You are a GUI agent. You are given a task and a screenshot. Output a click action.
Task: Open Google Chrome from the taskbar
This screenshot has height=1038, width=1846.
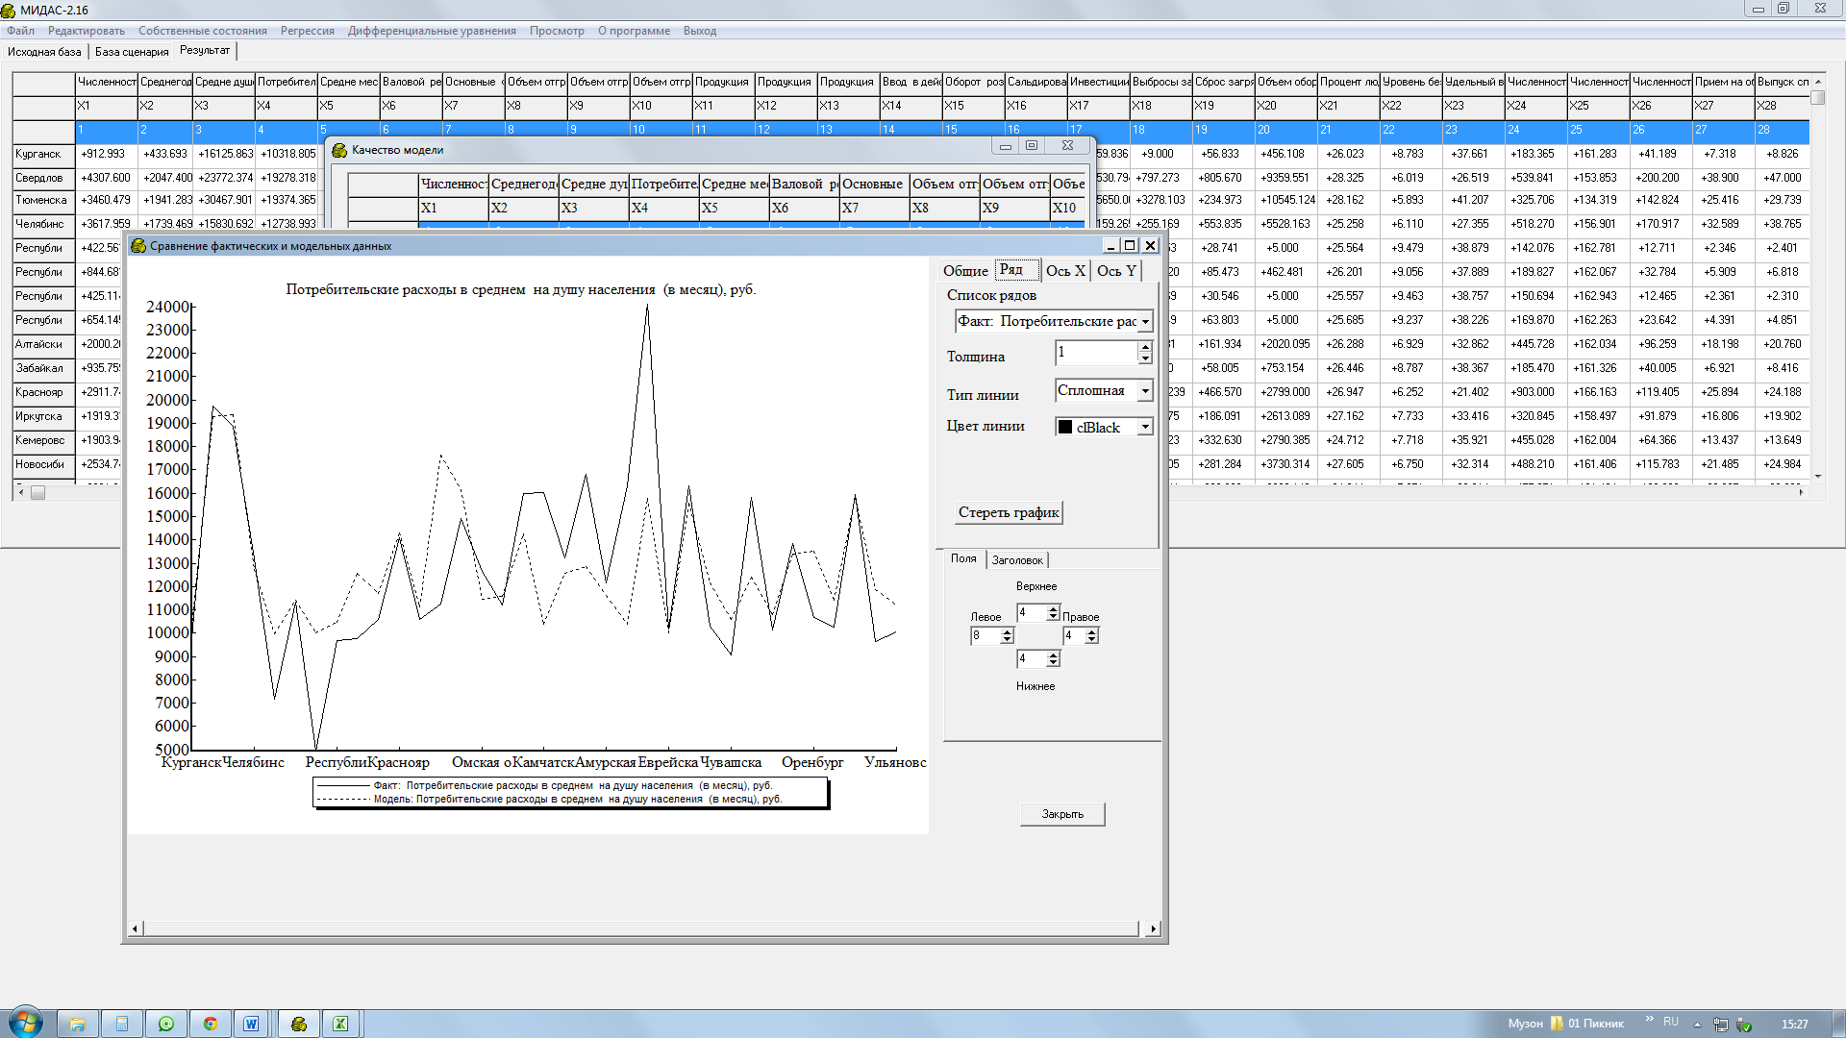tap(210, 1024)
